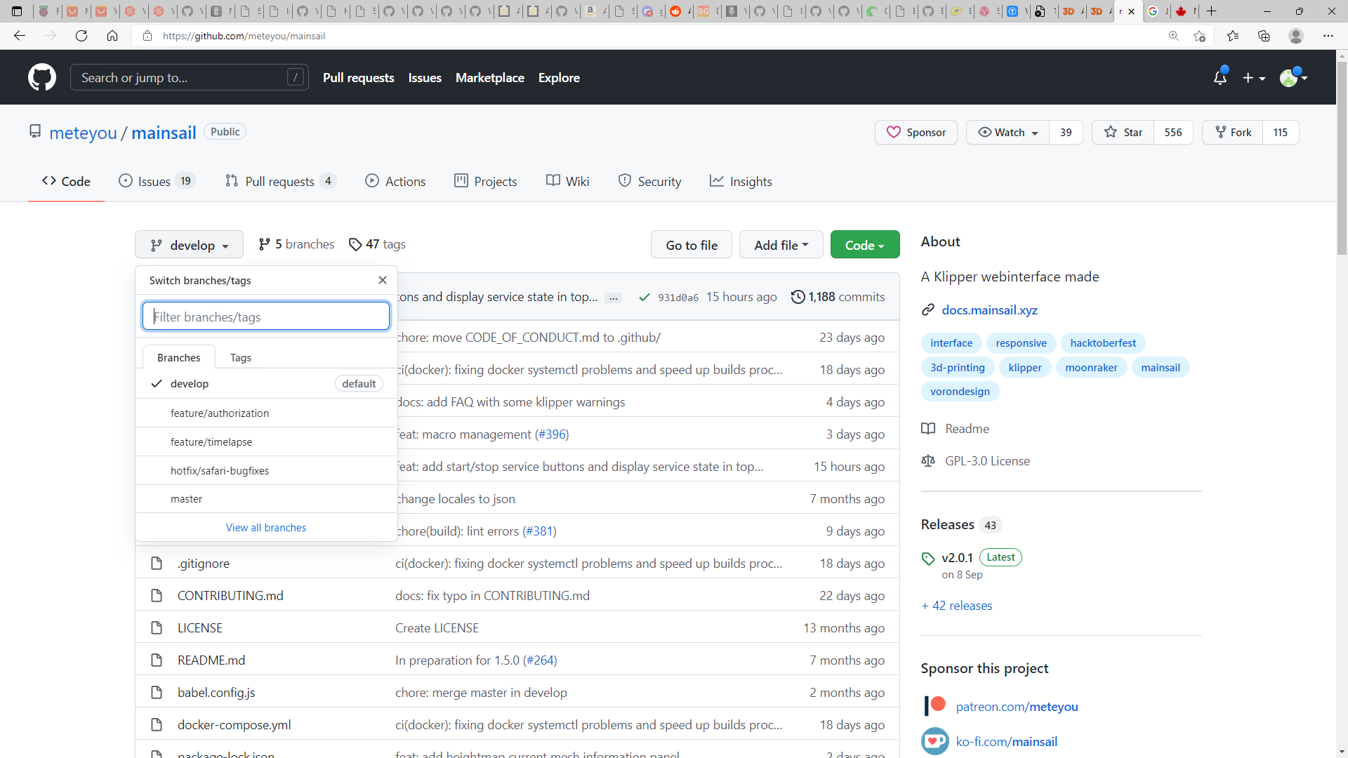Focus the Search or jump to field

click(x=190, y=77)
